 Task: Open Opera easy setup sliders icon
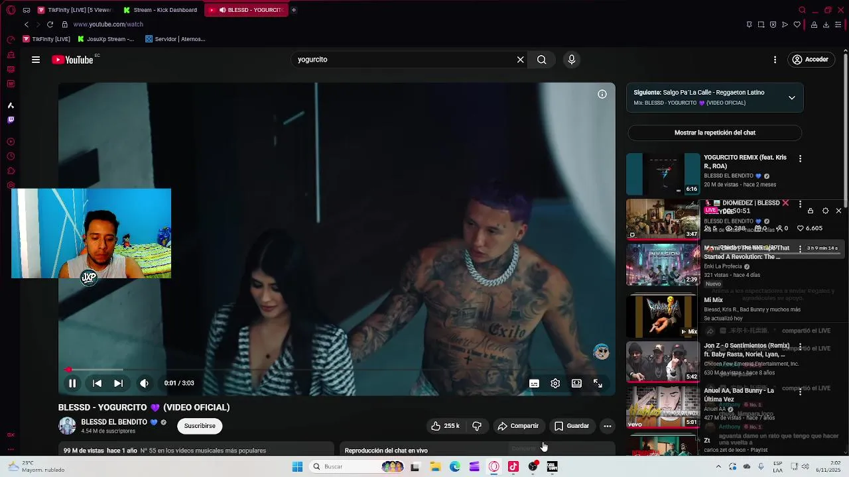839,25
